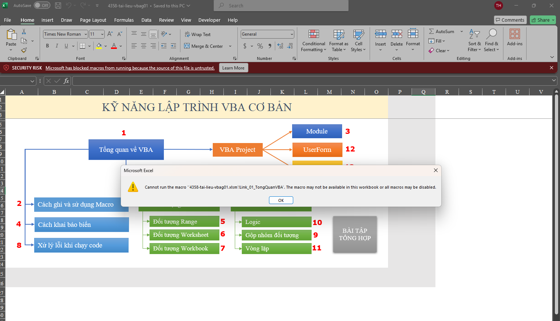
Task: Click the Search box in the title bar
Action: [x=281, y=6]
